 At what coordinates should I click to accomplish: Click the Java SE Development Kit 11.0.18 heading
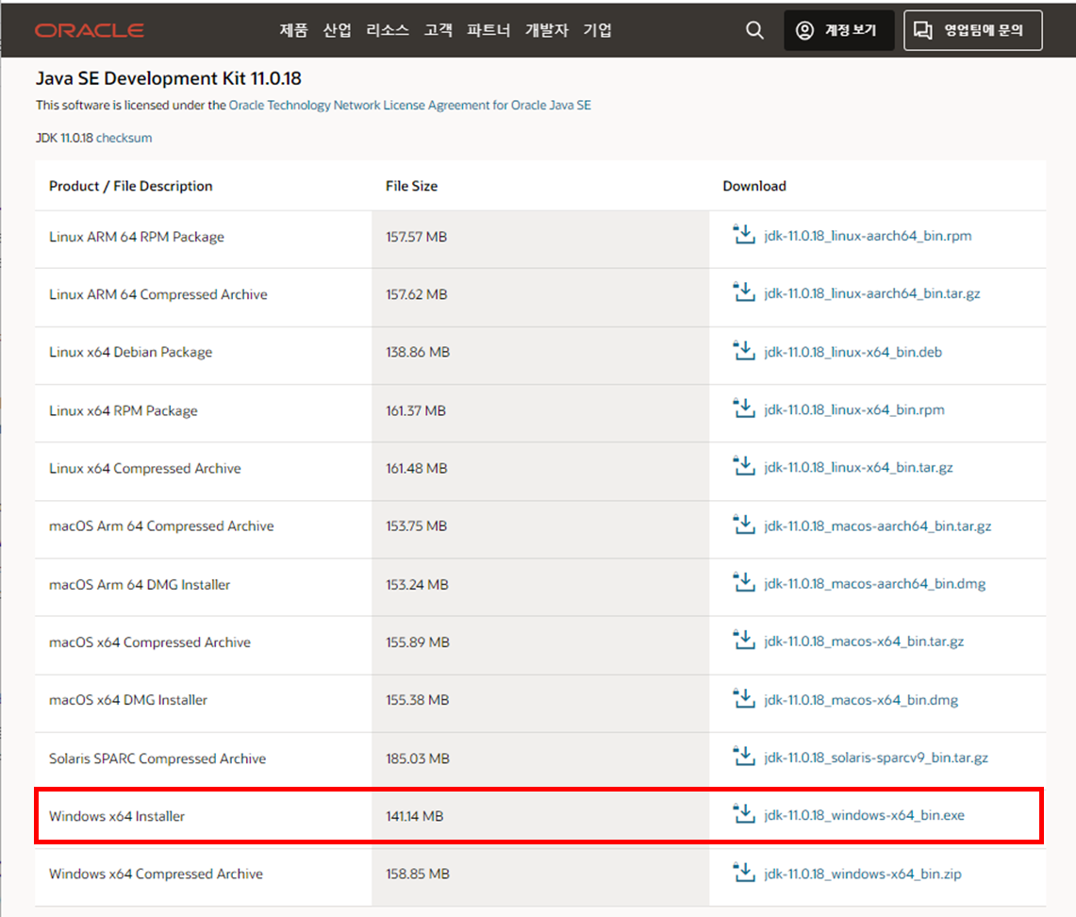[168, 78]
